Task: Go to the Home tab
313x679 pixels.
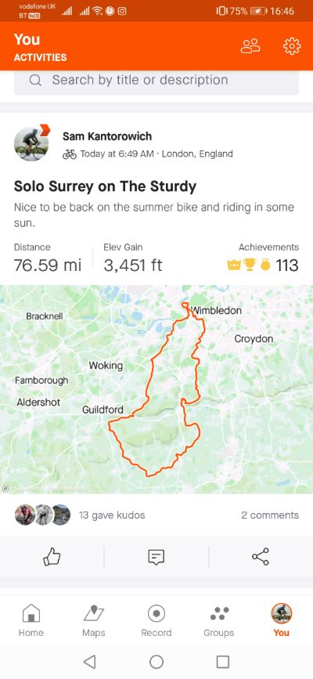Action: tap(31, 620)
